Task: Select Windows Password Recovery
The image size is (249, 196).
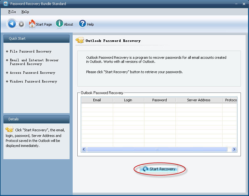Action: (x=33, y=81)
